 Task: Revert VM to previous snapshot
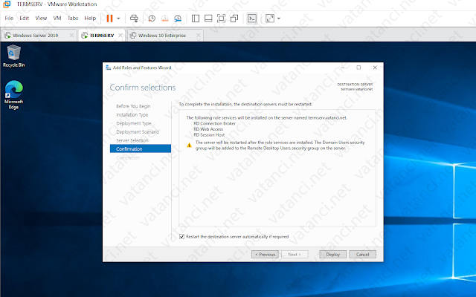pyautogui.click(x=165, y=19)
